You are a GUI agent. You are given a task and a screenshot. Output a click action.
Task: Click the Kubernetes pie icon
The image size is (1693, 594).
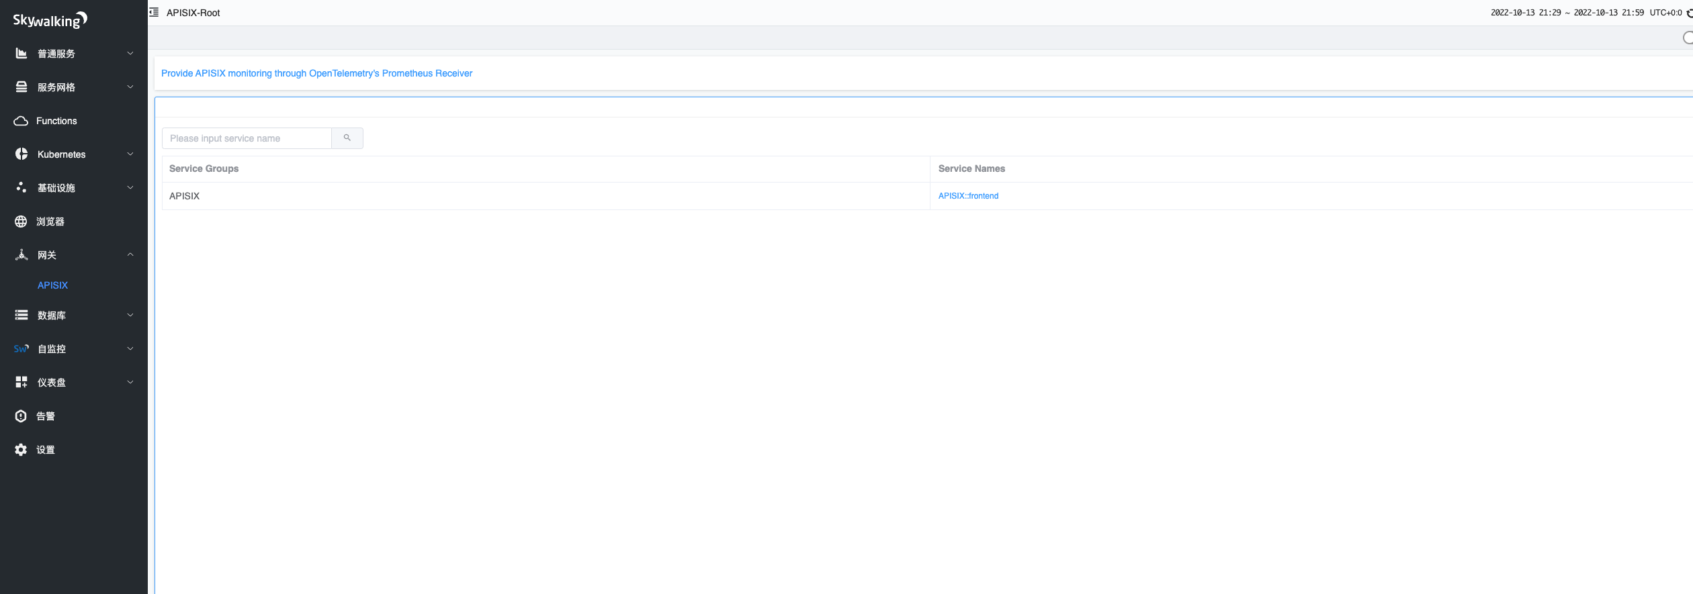[x=21, y=154]
